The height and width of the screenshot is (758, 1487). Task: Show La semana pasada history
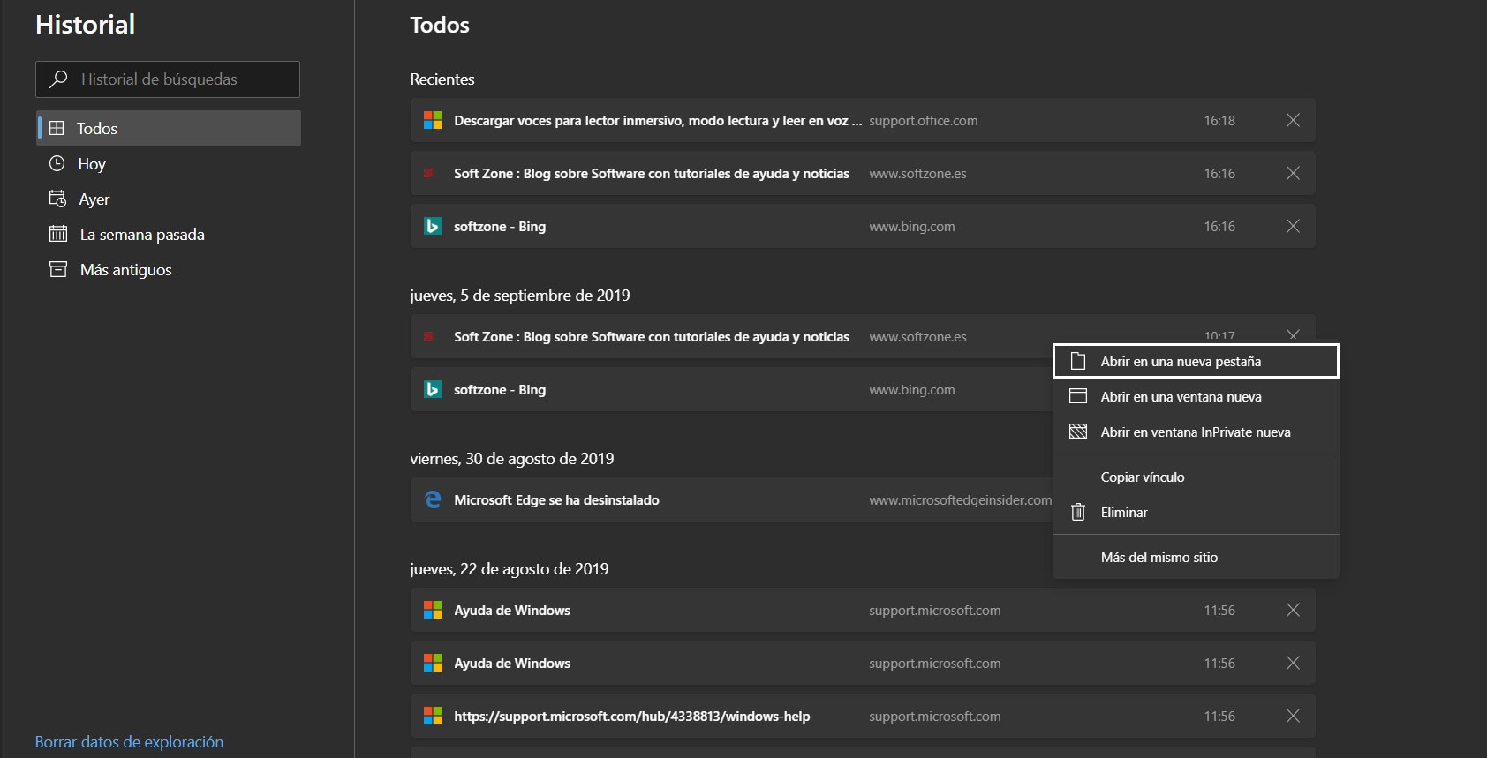pyautogui.click(x=141, y=235)
